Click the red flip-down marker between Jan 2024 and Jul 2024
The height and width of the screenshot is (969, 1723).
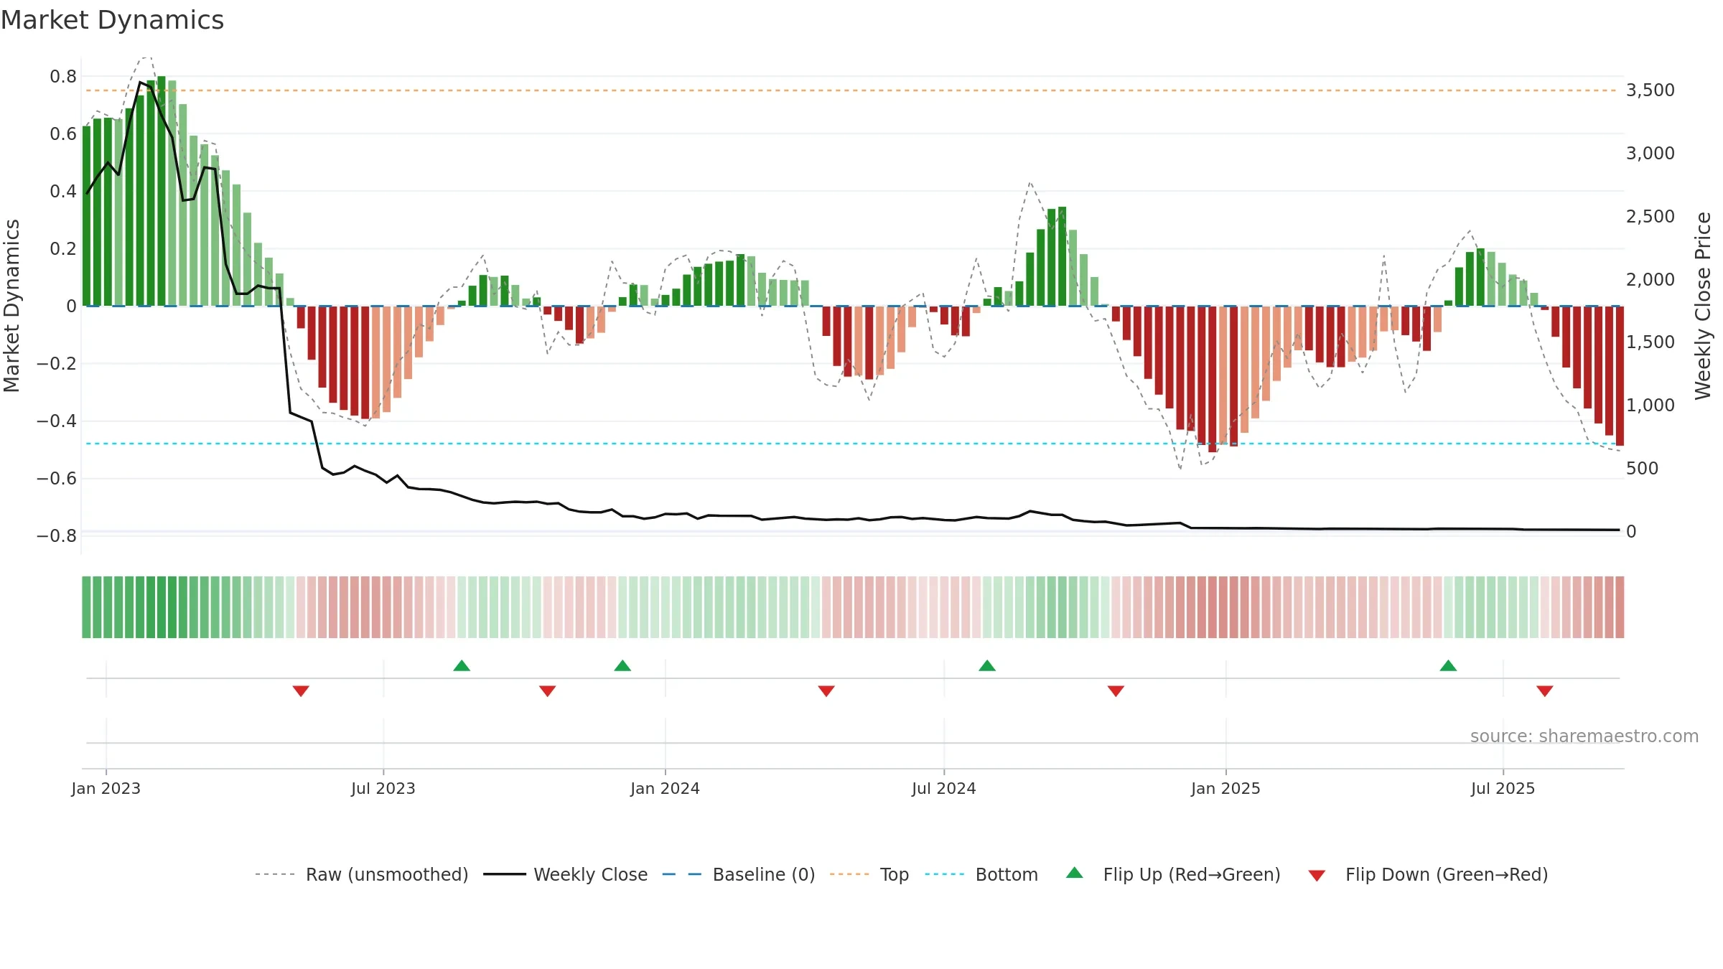coord(826,691)
